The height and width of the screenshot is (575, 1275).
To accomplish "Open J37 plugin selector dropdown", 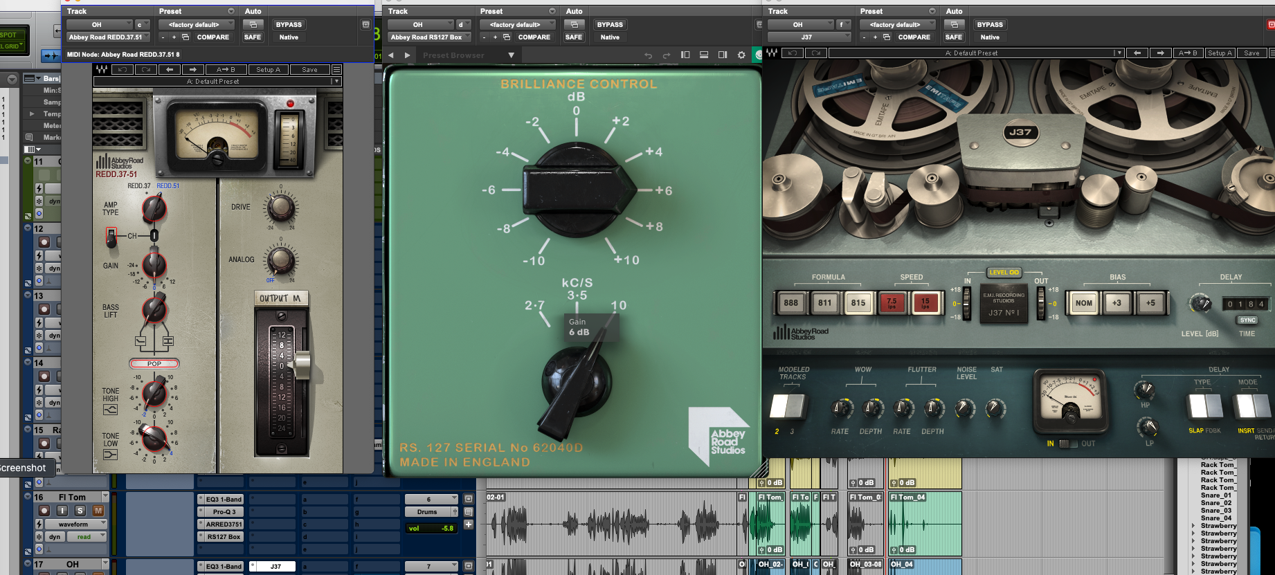I will click(x=809, y=37).
